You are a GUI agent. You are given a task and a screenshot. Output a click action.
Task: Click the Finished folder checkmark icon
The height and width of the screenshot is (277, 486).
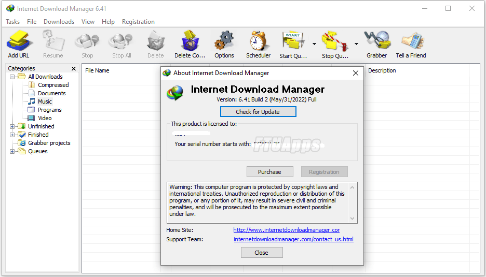point(22,135)
